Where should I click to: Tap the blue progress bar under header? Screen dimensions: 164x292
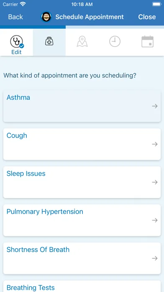point(33,27)
